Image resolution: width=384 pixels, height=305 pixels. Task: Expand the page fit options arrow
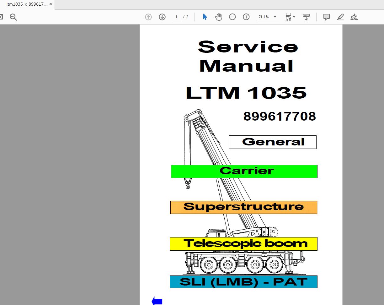point(294,17)
